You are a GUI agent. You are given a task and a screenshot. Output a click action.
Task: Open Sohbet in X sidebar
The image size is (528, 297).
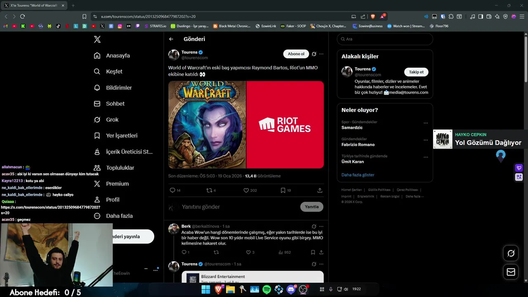109,104
